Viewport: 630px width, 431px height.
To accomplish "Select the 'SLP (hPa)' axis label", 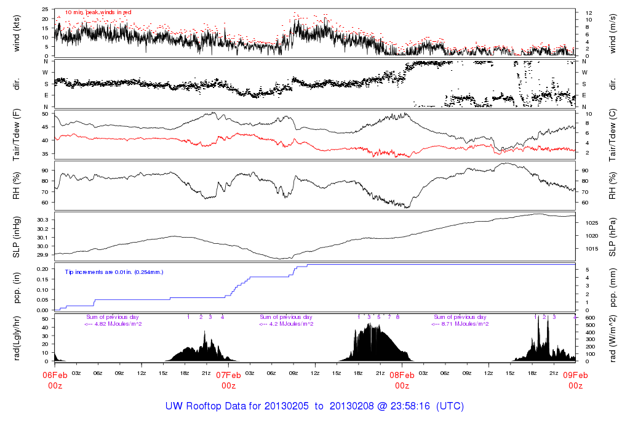I will [612, 237].
